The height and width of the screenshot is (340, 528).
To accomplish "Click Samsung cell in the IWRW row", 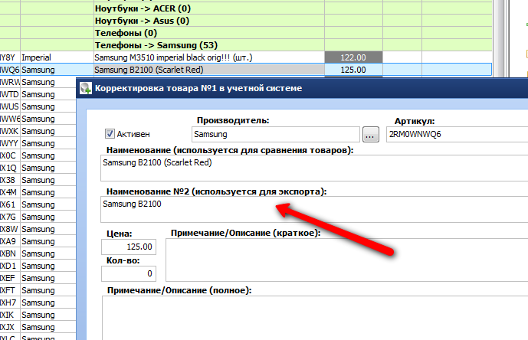I will 48,82.
